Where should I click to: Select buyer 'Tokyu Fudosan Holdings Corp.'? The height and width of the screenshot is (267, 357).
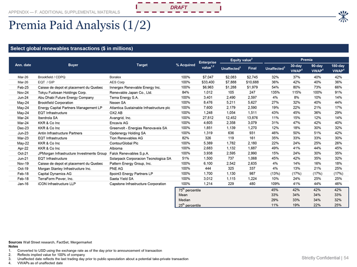62,92
